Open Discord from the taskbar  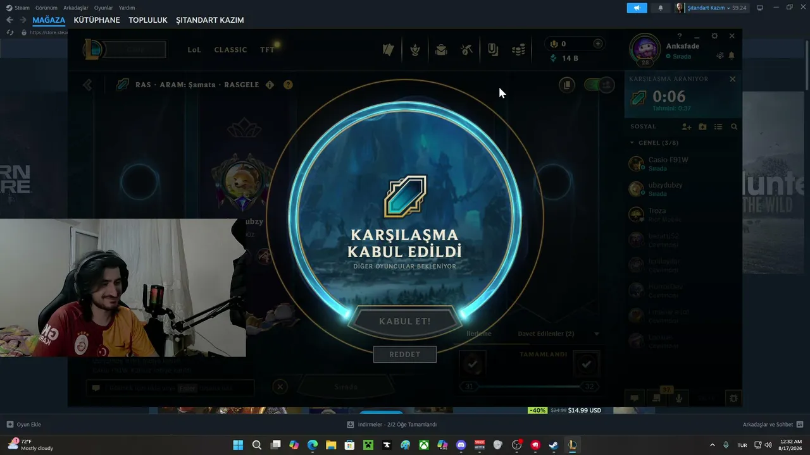[x=461, y=445]
